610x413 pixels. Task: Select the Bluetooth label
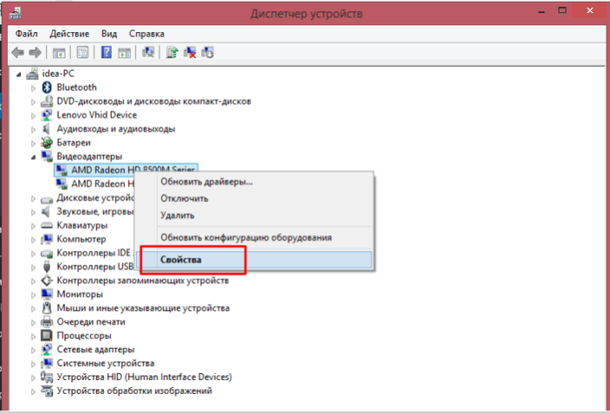pos(77,87)
